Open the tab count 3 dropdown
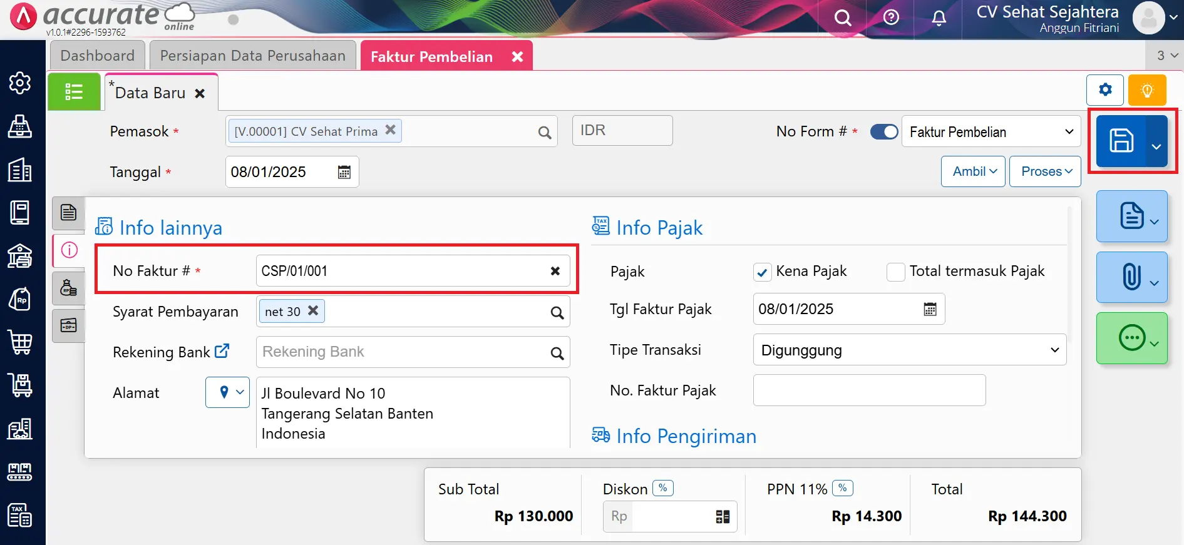Image resolution: width=1184 pixels, height=545 pixels. tap(1166, 56)
